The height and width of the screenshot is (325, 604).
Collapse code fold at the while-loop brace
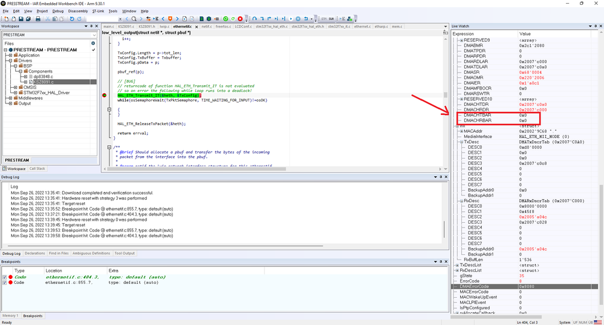click(x=109, y=110)
